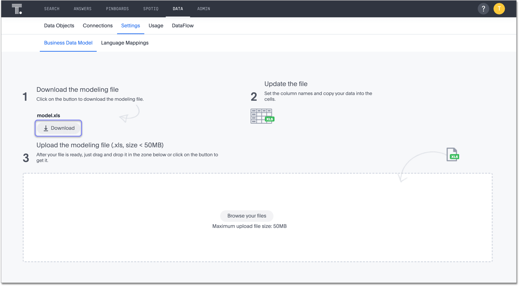Open the user profile avatar
The width and height of the screenshot is (519, 286).
(499, 9)
